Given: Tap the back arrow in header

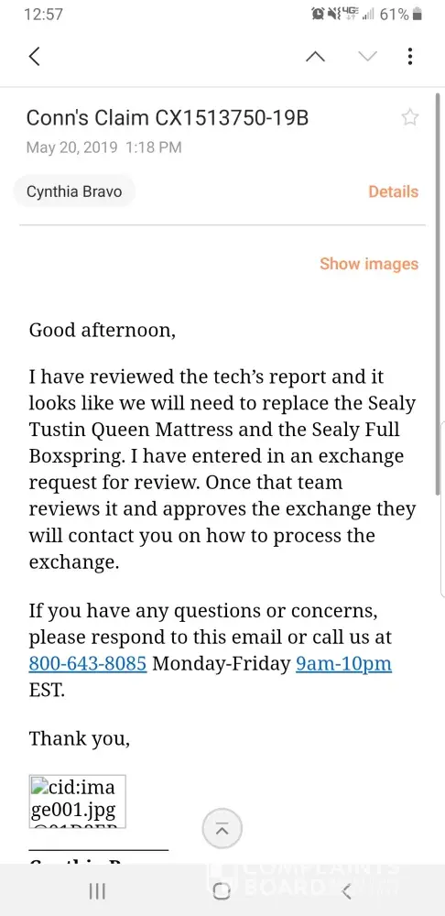Looking at the screenshot, I should [x=35, y=56].
